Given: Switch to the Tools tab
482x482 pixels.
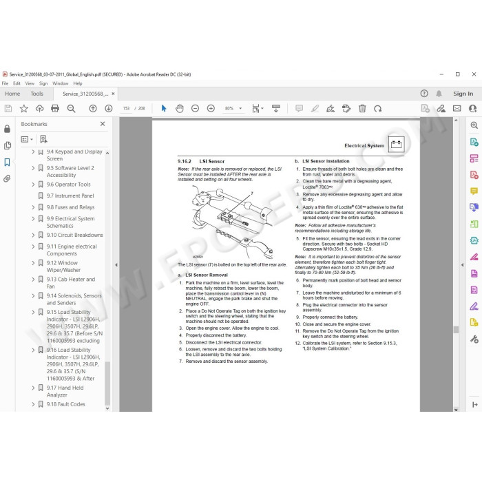Looking at the screenshot, I should click(37, 94).
